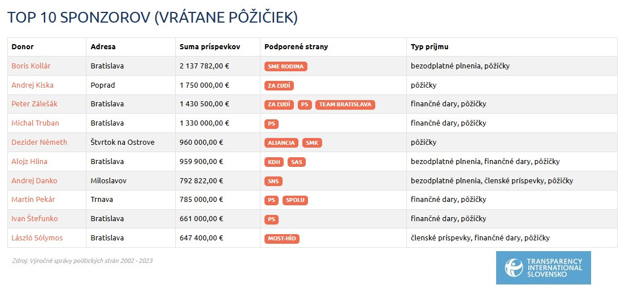Open László Sólymos donor link
The image size is (625, 289).
(x=37, y=238)
